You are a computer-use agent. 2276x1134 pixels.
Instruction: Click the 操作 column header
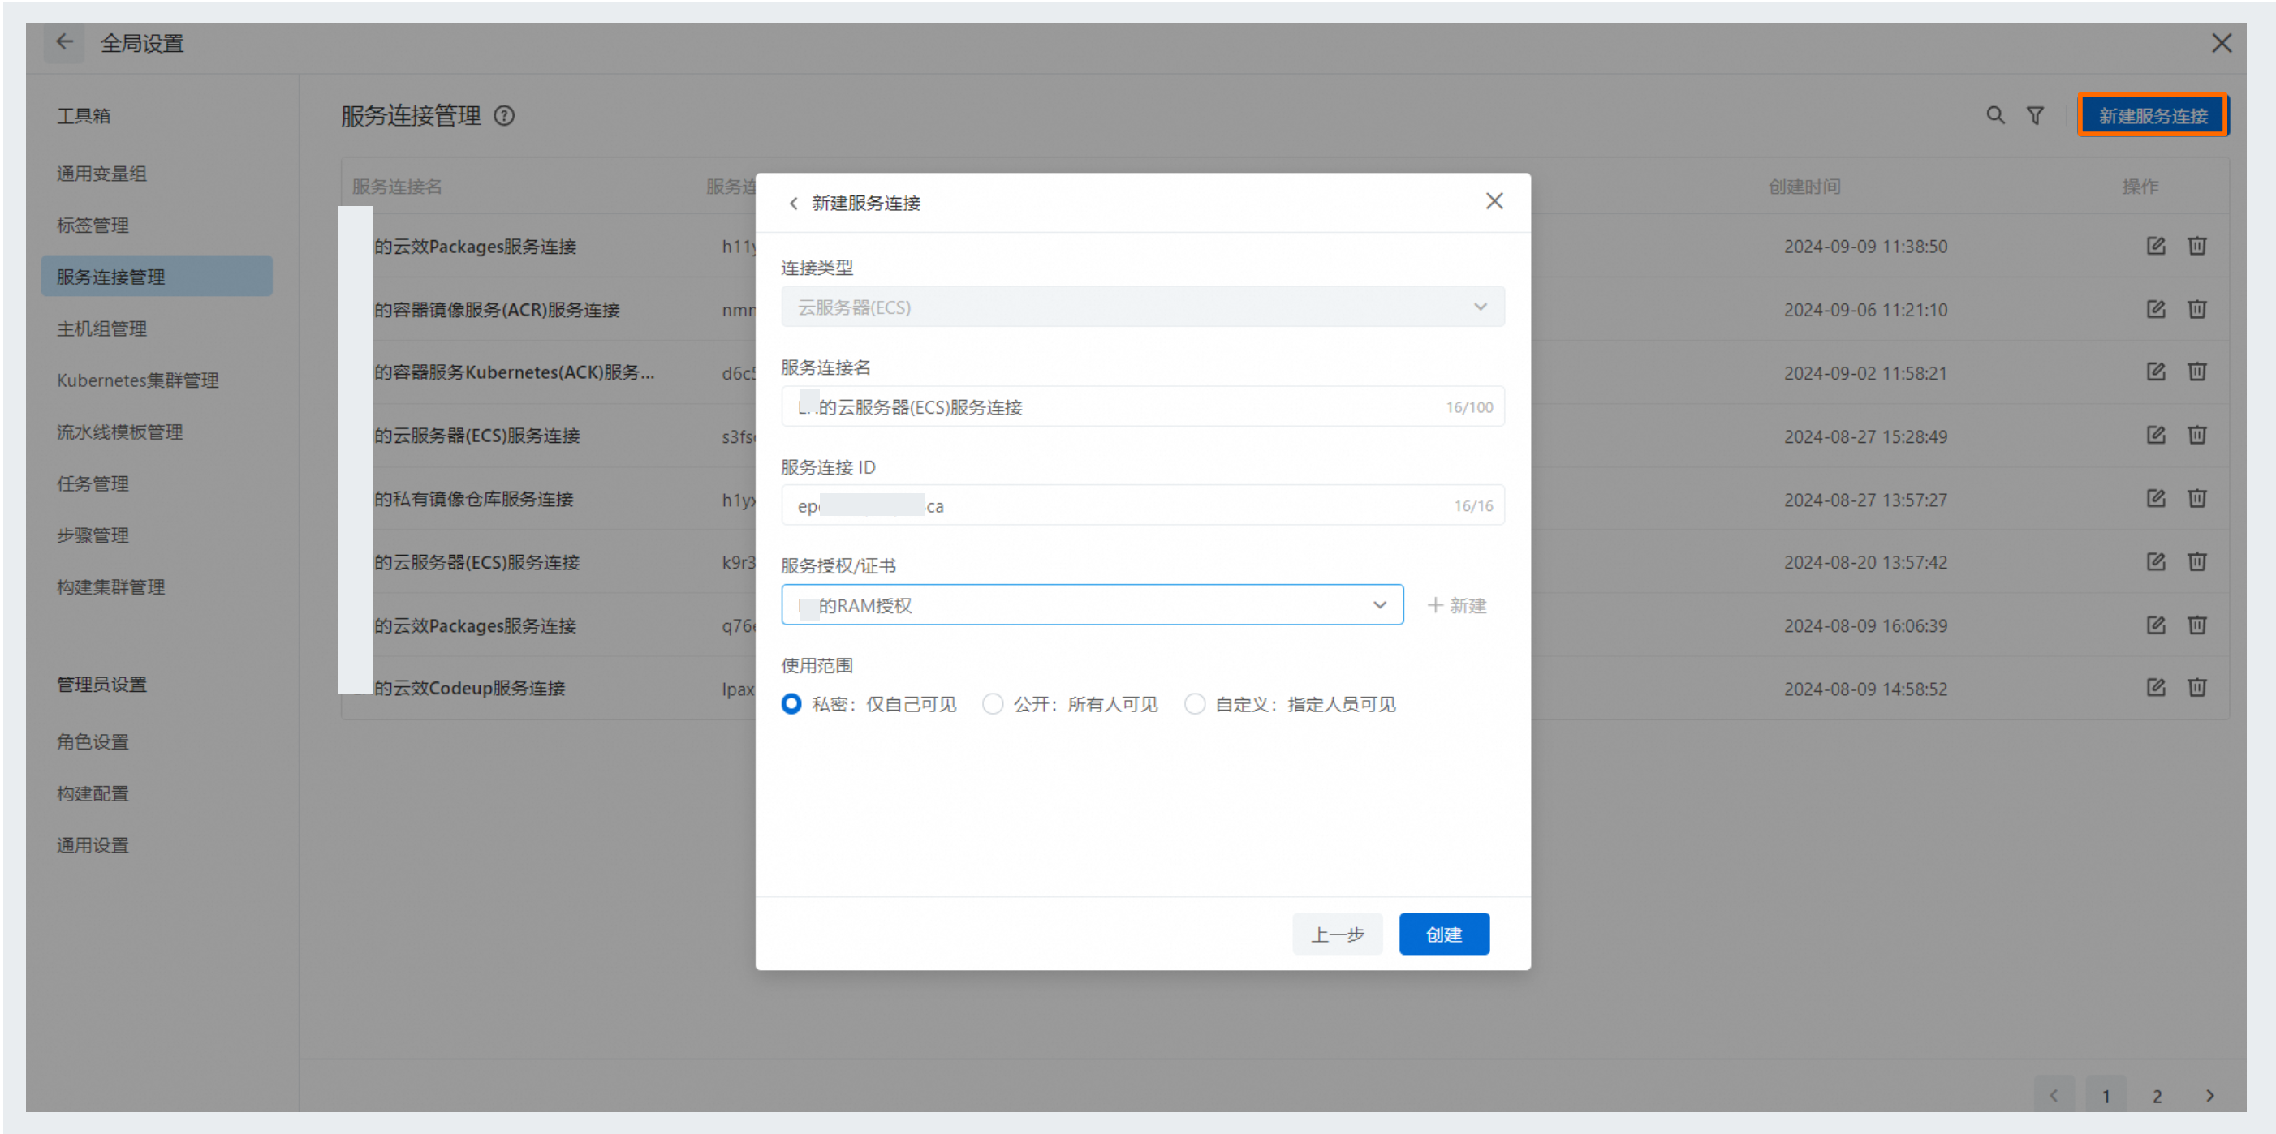coord(2140,187)
